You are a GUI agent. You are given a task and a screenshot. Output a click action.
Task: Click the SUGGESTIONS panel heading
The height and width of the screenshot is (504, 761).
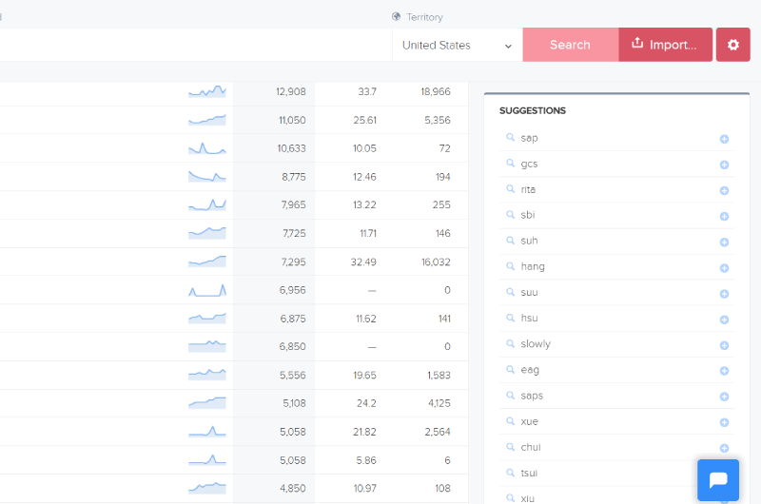533,110
